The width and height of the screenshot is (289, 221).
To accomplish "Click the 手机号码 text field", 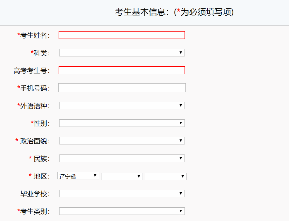I will coord(122,88).
